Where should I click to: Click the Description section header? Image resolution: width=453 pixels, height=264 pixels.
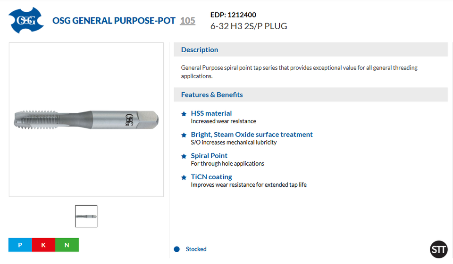tap(200, 50)
